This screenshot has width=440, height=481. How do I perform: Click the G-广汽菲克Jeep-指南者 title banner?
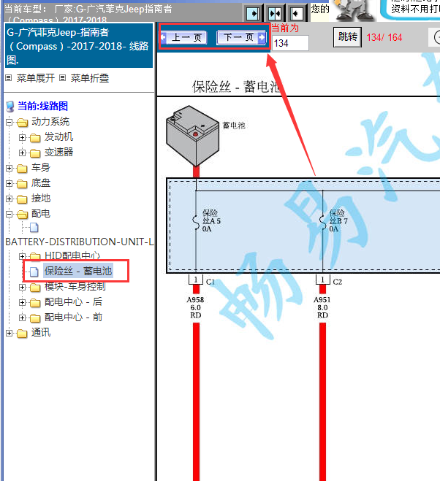click(79, 46)
